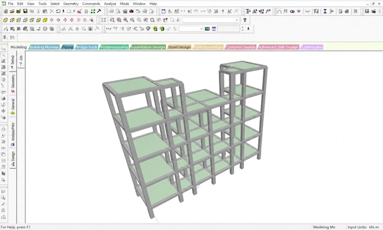This screenshot has height=230, width=383.
Task: Click the Modeling Mode status bar text
Action: (x=324, y=227)
